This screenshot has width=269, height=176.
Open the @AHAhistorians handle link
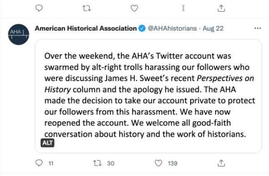pos(172,28)
